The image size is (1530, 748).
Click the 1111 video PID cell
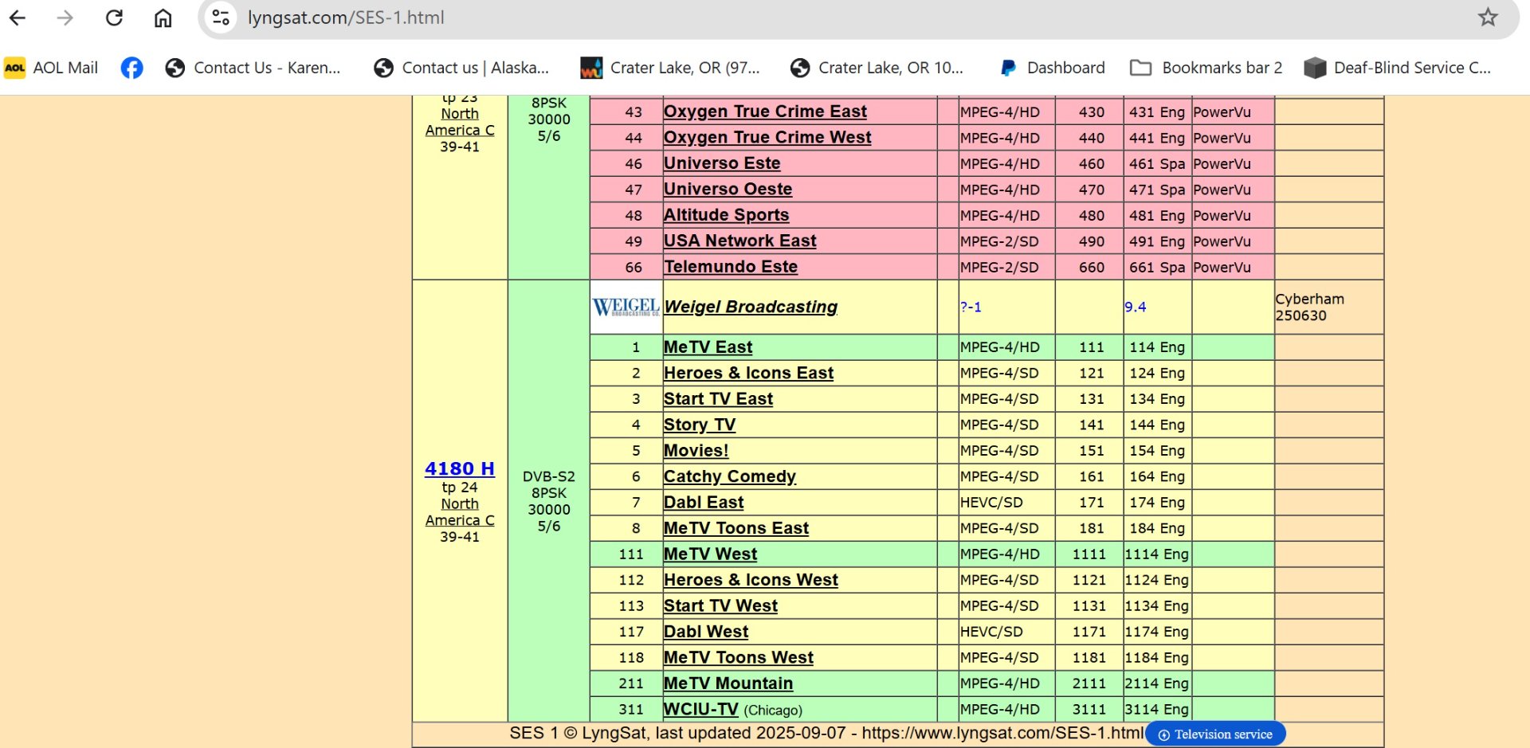pos(1089,554)
